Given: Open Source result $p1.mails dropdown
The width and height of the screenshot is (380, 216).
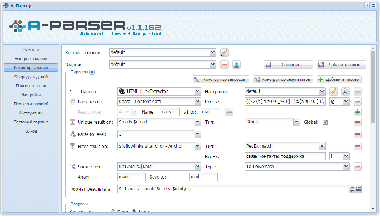Looking at the screenshot, I should coord(198,167).
